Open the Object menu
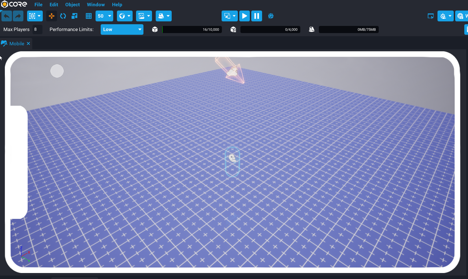Viewport: 468px width, 279px height. coord(72,5)
